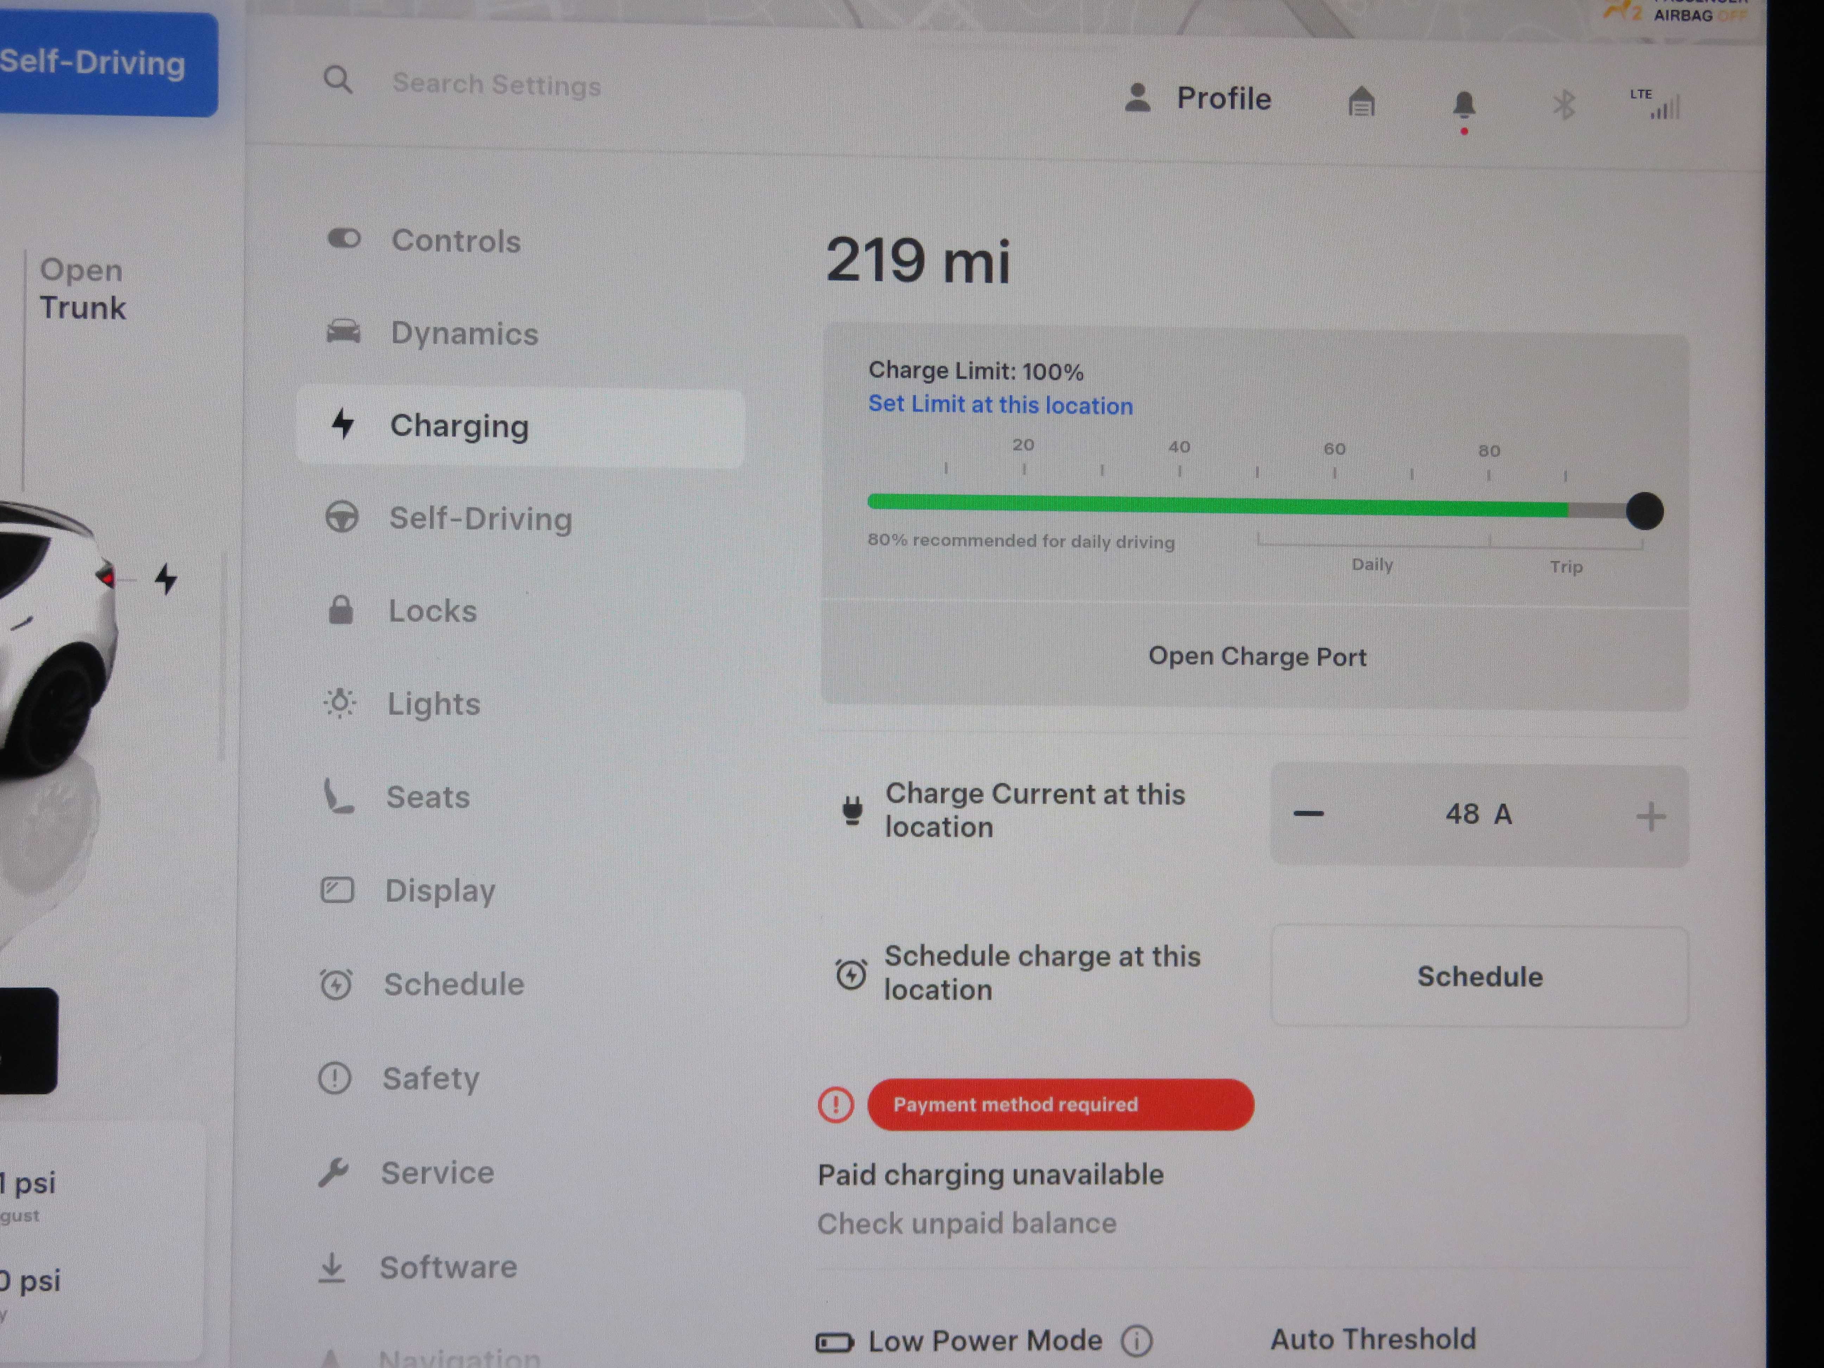Open notifications bell icon
Screen dimensions: 1824x1368
pyautogui.click(x=1464, y=106)
